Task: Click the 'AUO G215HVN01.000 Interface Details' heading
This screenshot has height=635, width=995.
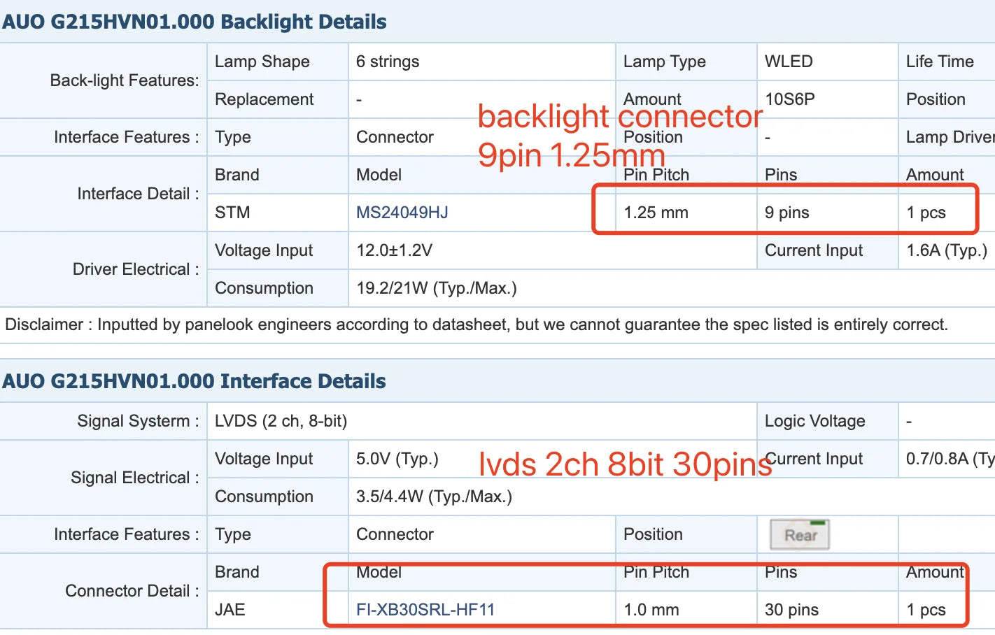Action: click(195, 381)
